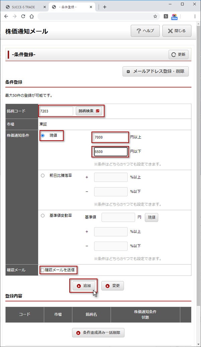The width and height of the screenshot is (201, 347).
Task: Click the S extension icon
Action: point(166,16)
